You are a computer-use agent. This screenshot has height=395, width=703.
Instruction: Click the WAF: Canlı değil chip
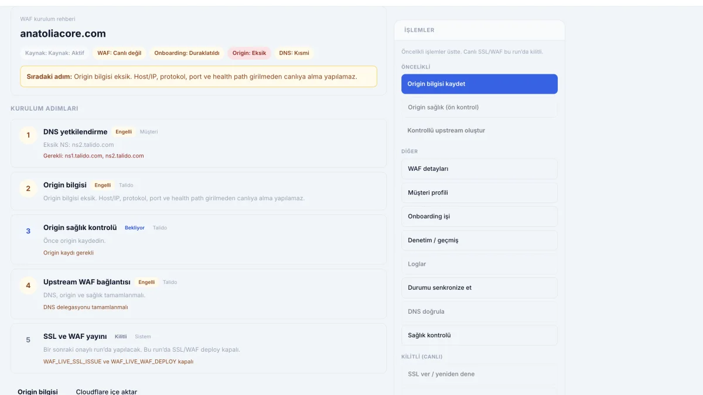120,53
